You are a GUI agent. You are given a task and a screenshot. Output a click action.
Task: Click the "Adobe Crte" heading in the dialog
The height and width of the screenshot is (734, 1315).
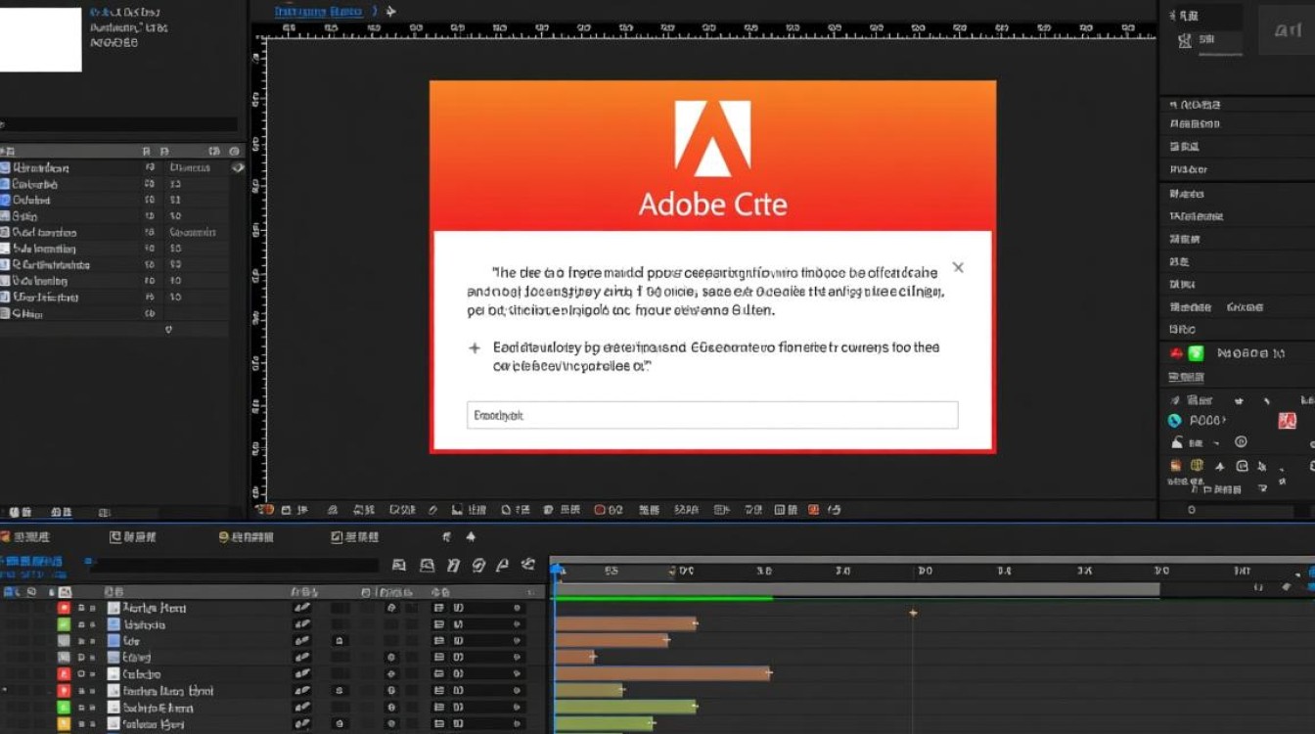click(x=712, y=204)
